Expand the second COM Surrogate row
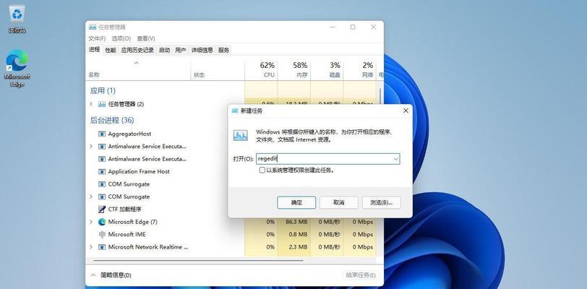 click(91, 197)
